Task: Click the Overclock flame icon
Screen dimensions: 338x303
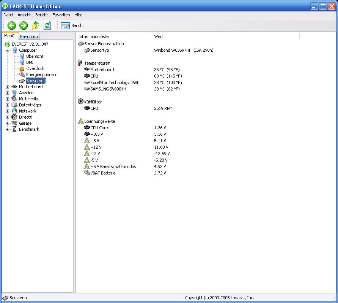Action: [22, 68]
